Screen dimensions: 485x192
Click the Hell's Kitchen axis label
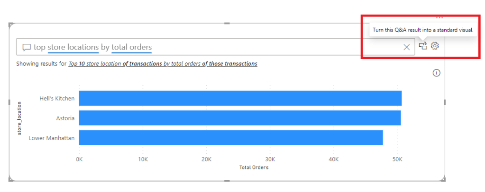[x=57, y=98]
